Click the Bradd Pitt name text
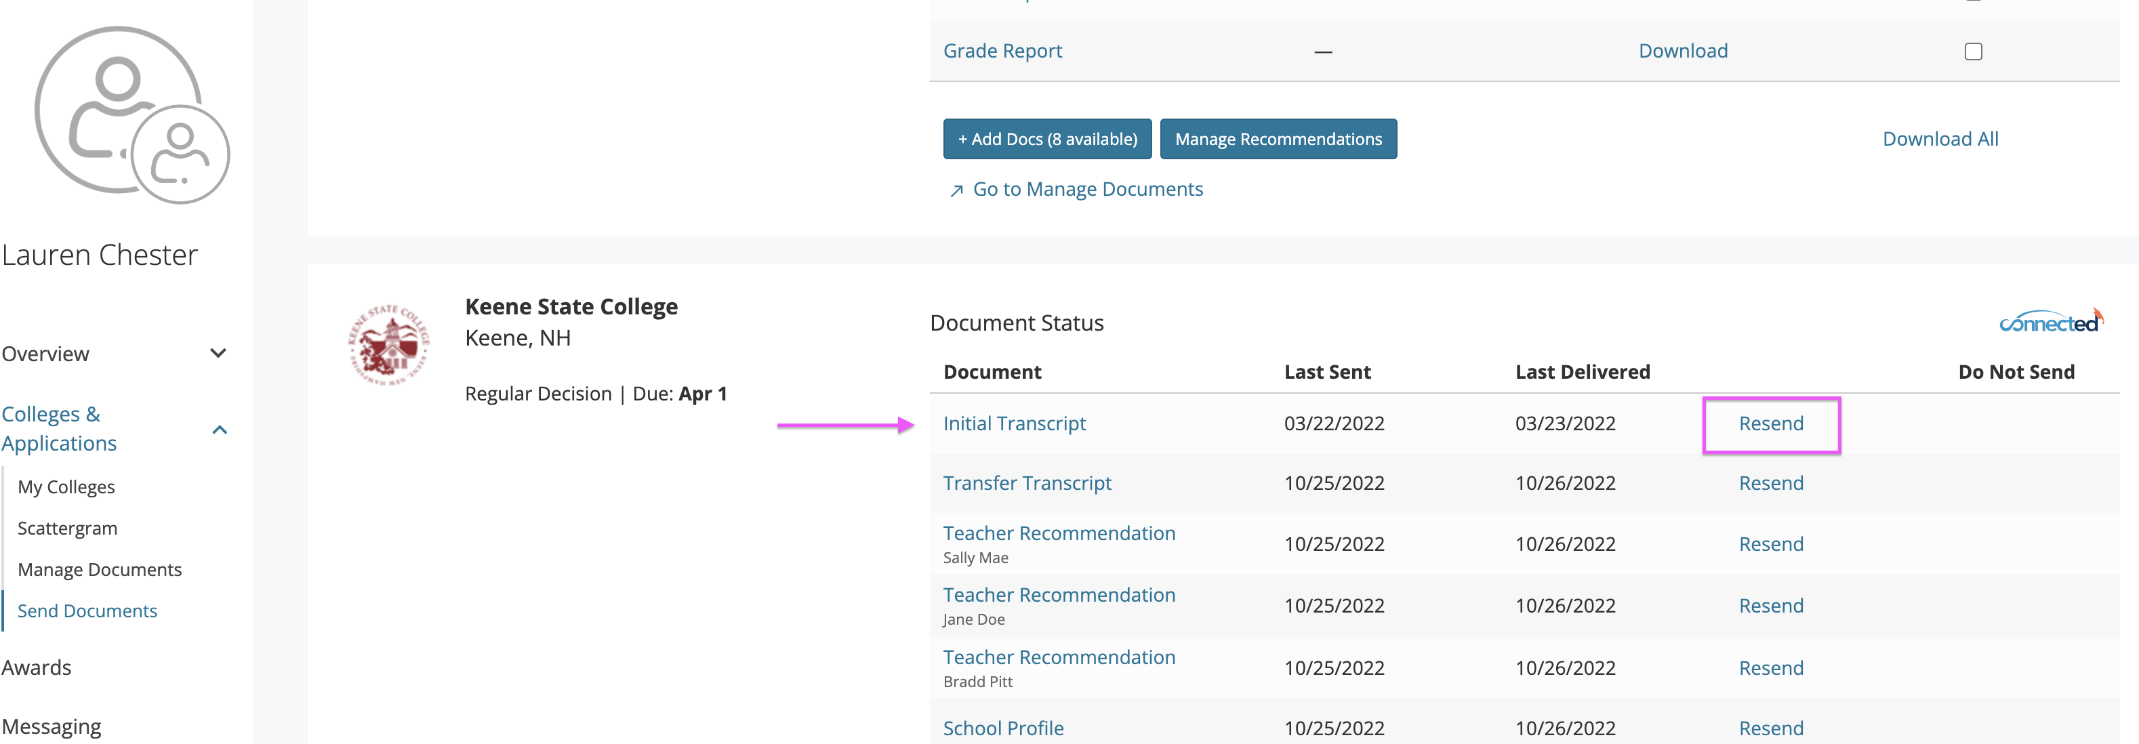The image size is (2139, 744). click(x=977, y=682)
